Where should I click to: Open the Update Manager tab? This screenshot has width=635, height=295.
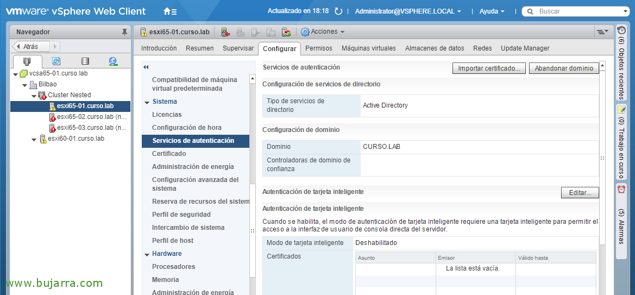(x=525, y=48)
